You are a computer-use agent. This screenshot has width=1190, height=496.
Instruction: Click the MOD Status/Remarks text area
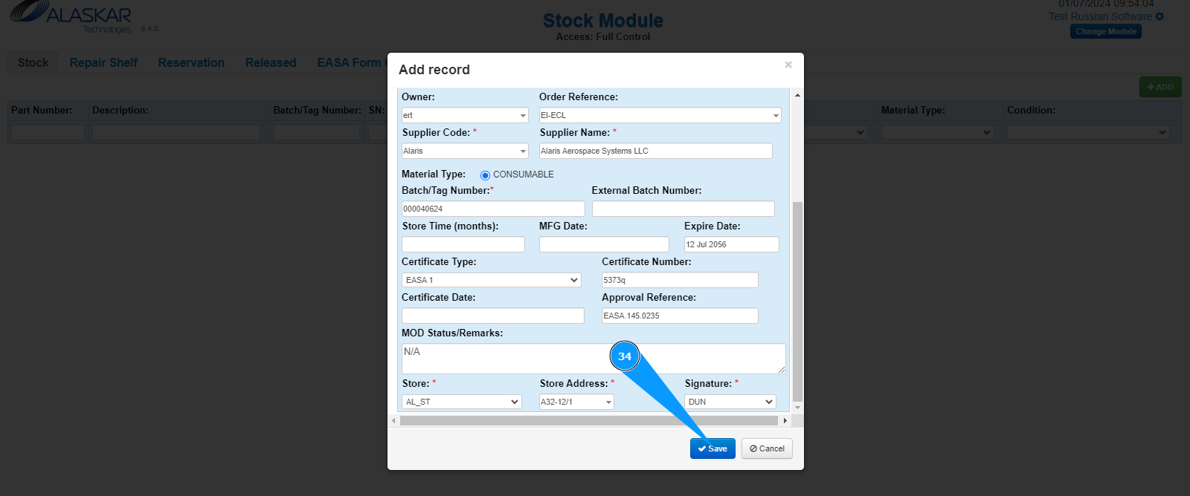(x=593, y=358)
